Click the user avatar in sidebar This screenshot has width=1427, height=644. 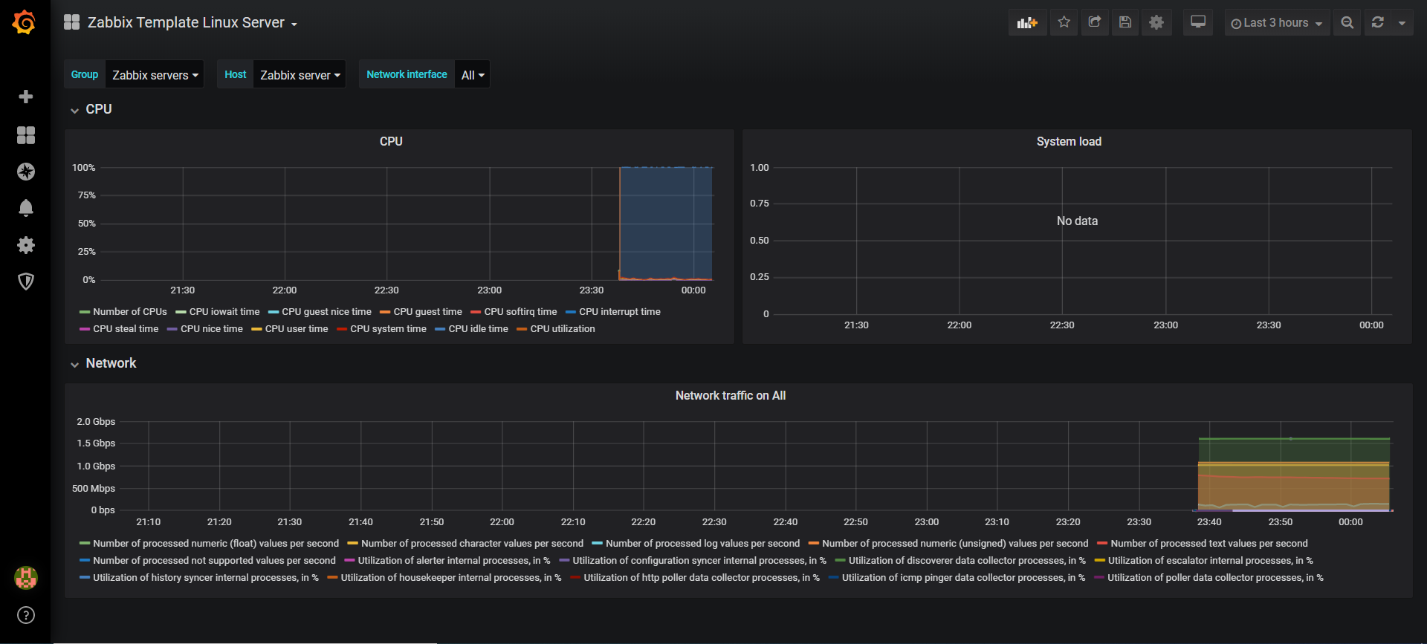point(26,578)
